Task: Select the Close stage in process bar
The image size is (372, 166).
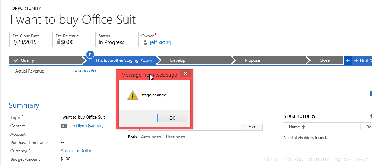Action: pyautogui.click(x=325, y=60)
